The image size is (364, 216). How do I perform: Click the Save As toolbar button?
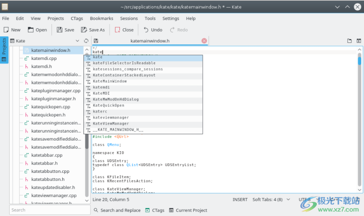click(x=93, y=30)
